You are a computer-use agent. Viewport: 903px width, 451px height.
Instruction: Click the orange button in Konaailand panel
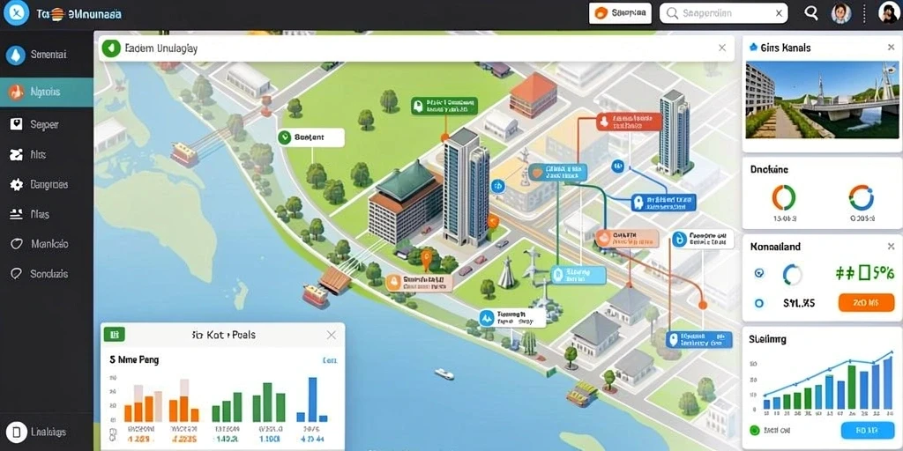pyautogui.click(x=866, y=302)
